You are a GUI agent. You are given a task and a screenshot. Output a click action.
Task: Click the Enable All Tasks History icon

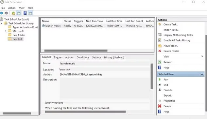[x=160, y=40]
